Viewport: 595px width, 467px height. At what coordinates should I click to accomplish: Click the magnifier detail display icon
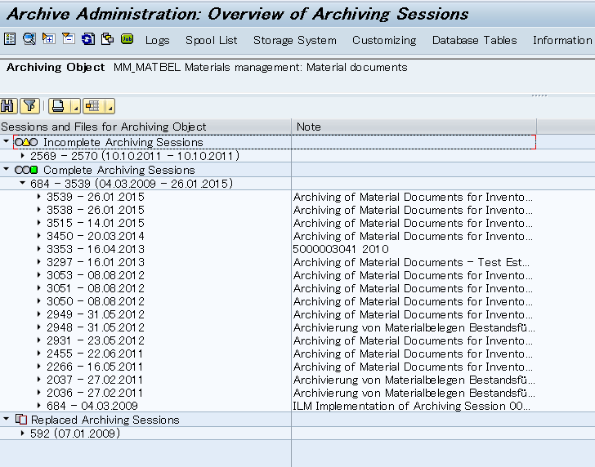[x=29, y=38]
